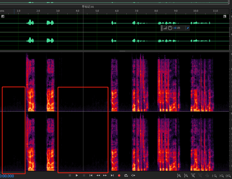Click the Stop button in transport
Image resolution: width=232 pixels, height=179 pixels.
pos(70,175)
